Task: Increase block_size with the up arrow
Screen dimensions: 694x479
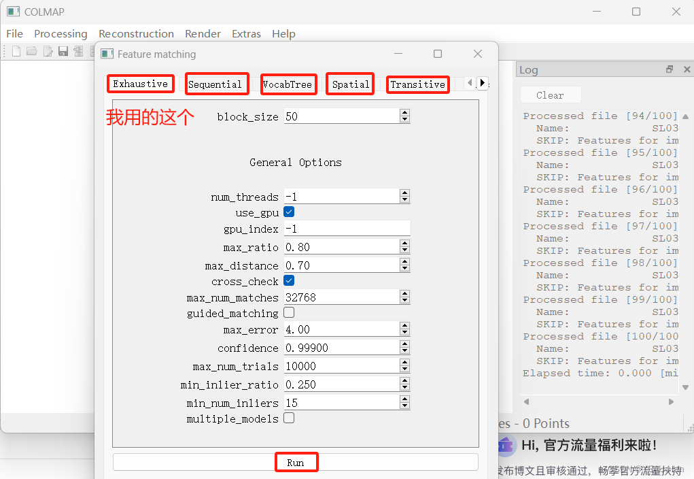Action: tap(404, 112)
